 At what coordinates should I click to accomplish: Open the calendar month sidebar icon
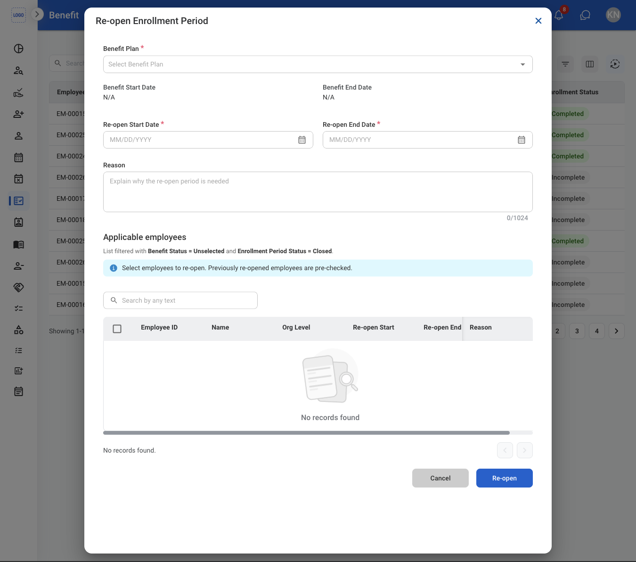(19, 157)
